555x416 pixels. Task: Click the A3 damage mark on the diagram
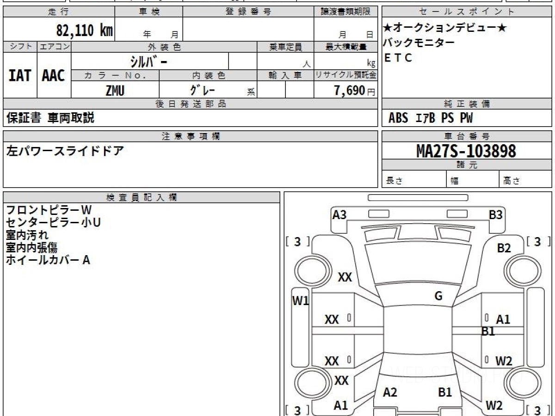pos(339,214)
